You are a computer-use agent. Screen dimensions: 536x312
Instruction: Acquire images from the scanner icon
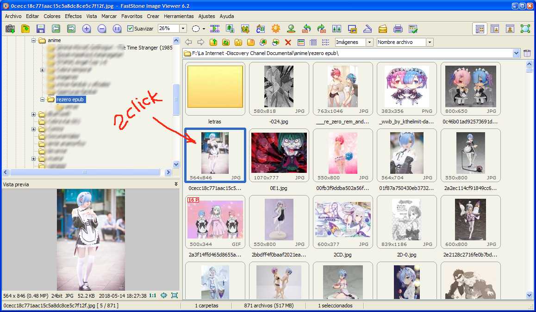pyautogui.click(x=368, y=29)
